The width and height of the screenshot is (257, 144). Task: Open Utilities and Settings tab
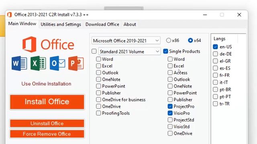pos(61,24)
